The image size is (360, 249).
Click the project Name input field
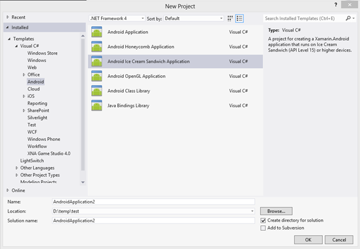[x=154, y=202]
